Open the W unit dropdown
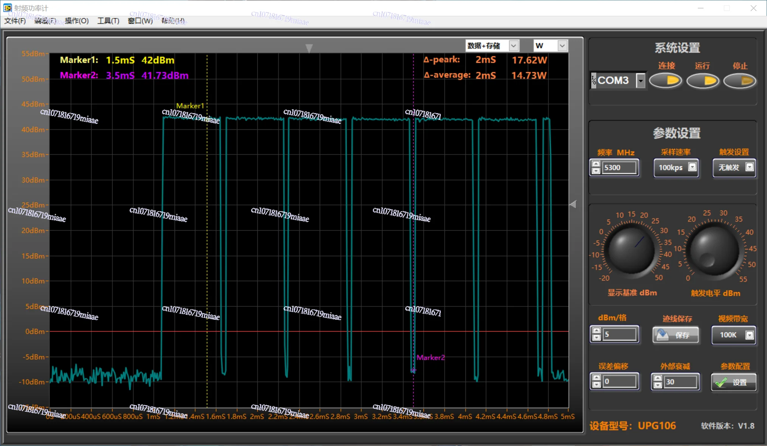Image resolution: width=767 pixels, height=446 pixels. 562,46
